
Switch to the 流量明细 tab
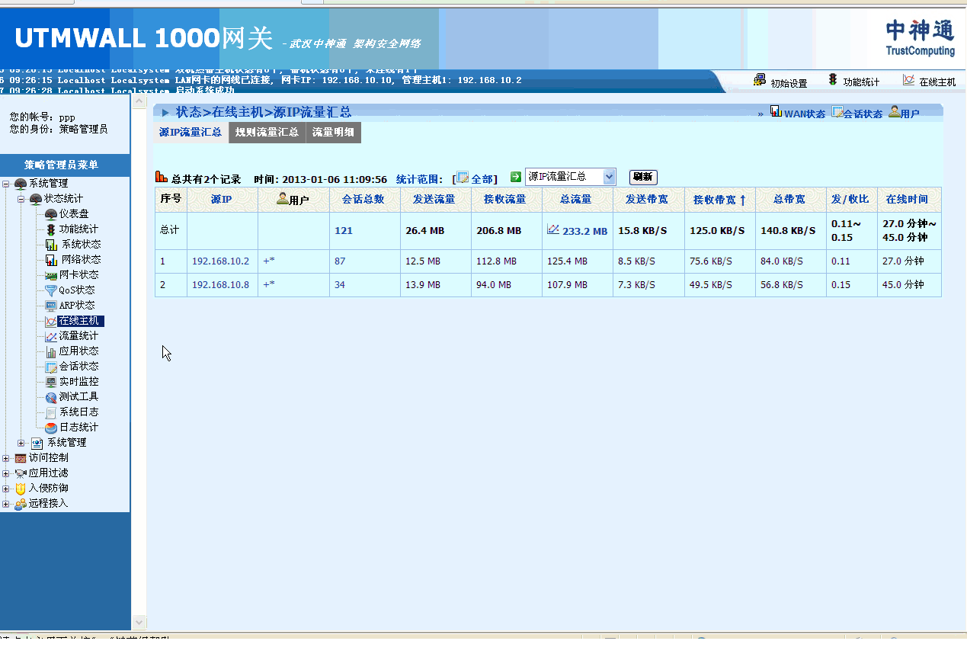pyautogui.click(x=333, y=132)
